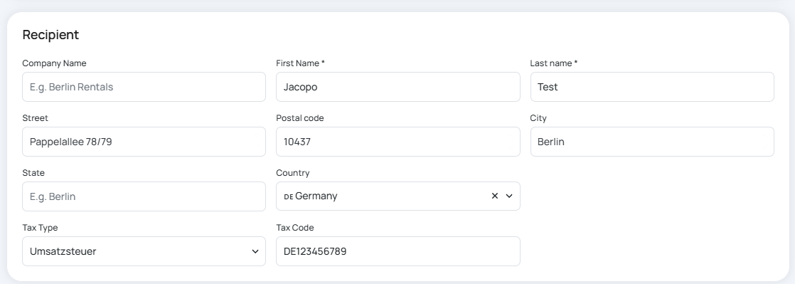Viewport: 795px width, 284px height.
Task: Focus the First Name field containing Jacopo
Action: tap(398, 87)
